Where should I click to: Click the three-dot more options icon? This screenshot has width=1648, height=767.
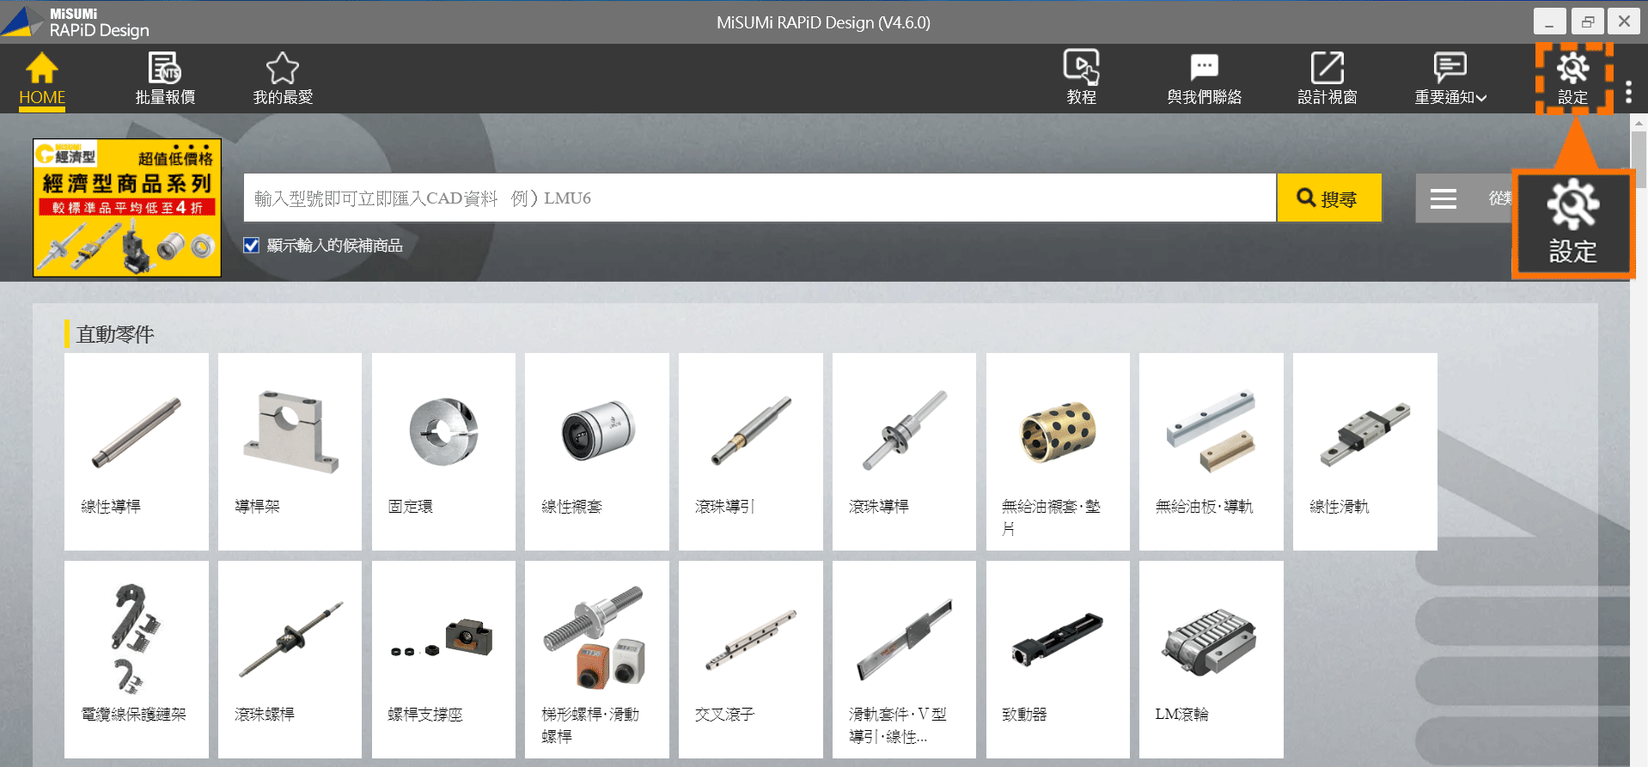pos(1628,92)
